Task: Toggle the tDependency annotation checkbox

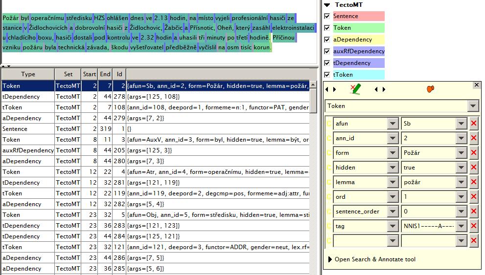Action: tap(327, 63)
